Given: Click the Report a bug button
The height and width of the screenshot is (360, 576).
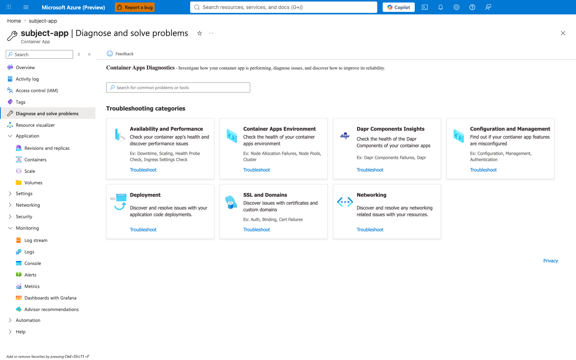Looking at the screenshot, I should pos(135,7).
